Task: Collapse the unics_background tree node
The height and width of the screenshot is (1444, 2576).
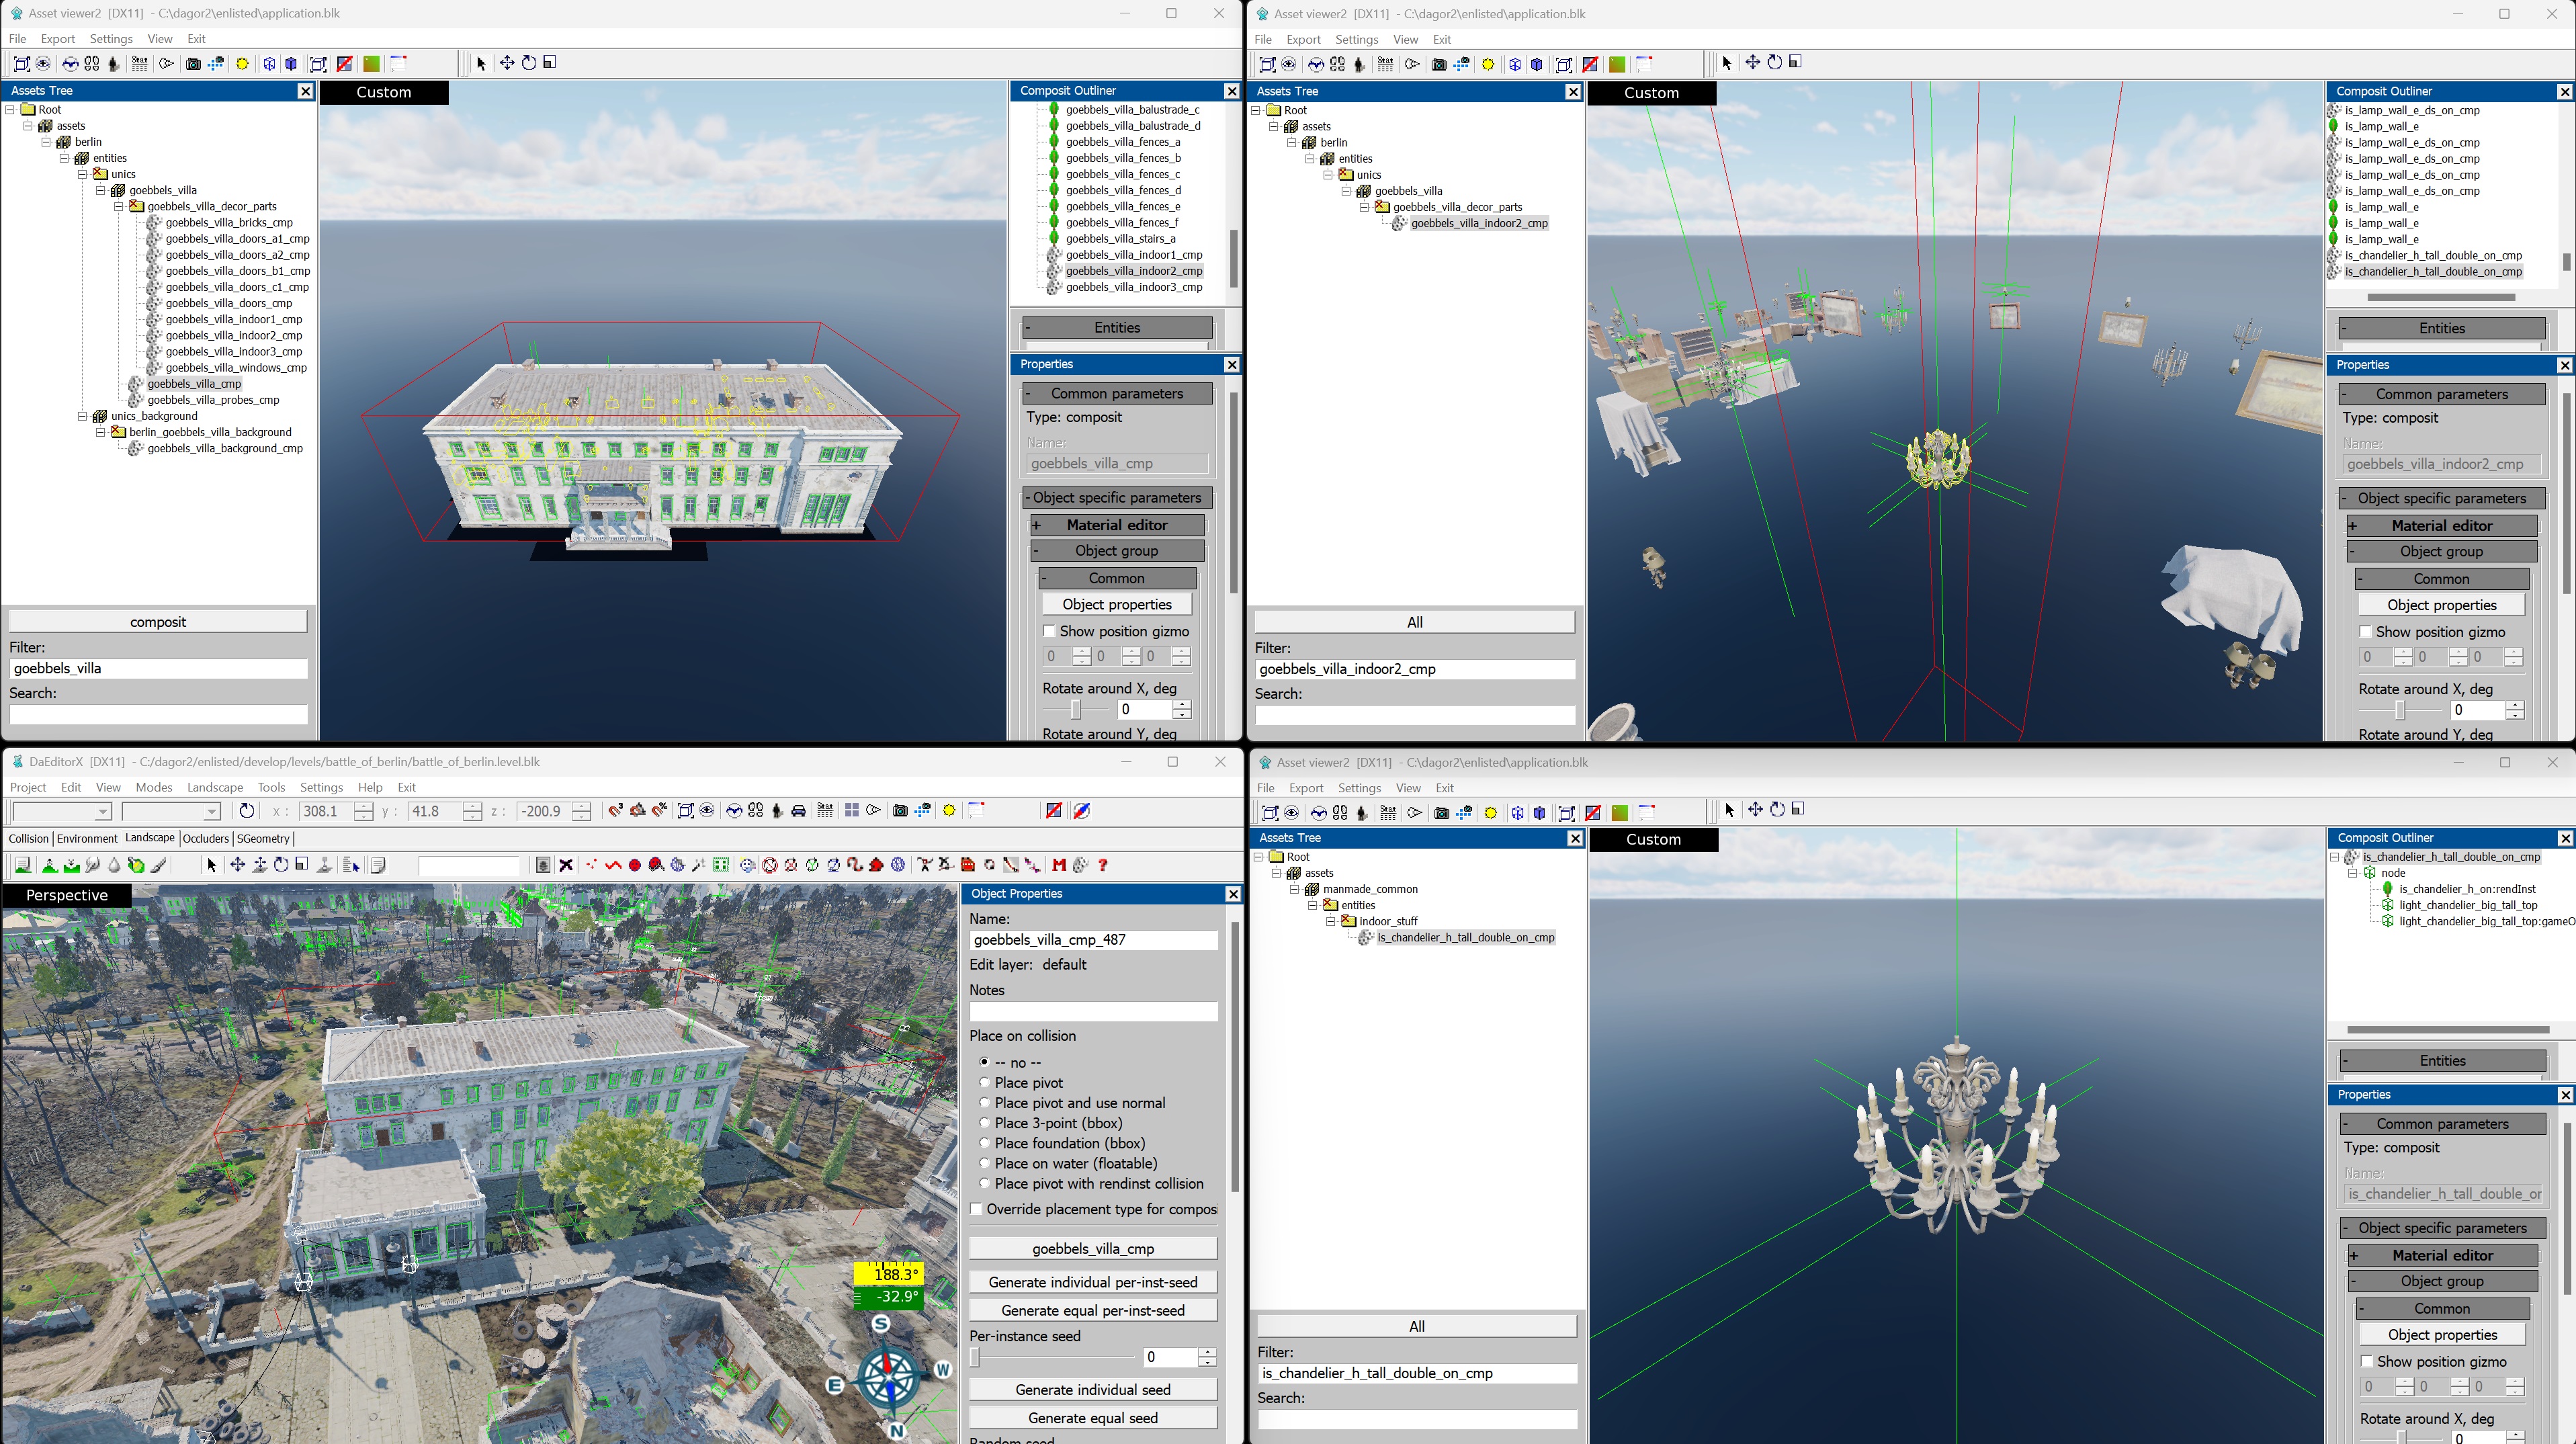Action: [82, 416]
